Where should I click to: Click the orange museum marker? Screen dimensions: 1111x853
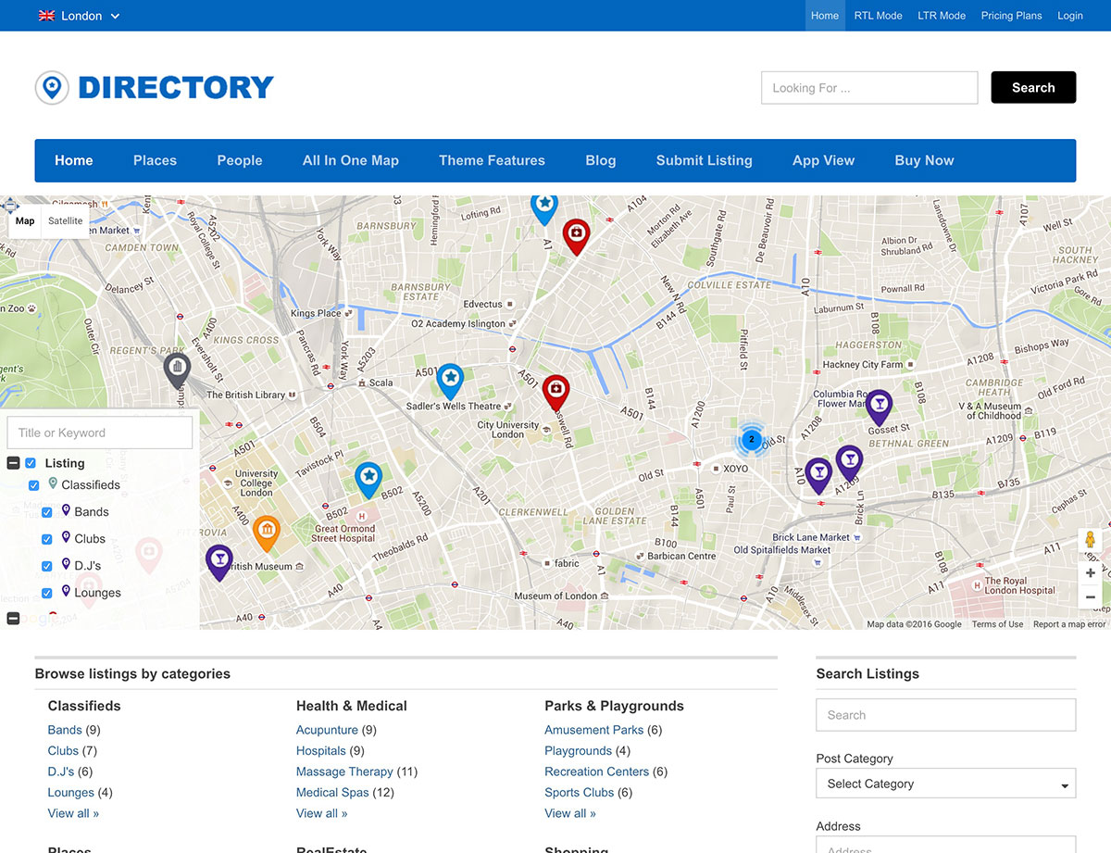point(266,533)
